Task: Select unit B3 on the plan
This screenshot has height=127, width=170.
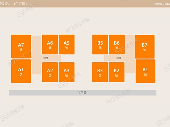Action: 100,72
